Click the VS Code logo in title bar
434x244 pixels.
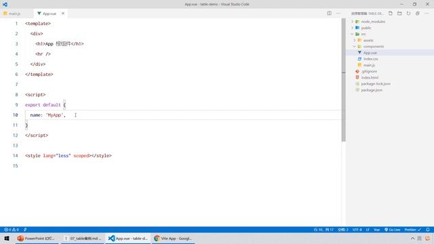coord(5,5)
